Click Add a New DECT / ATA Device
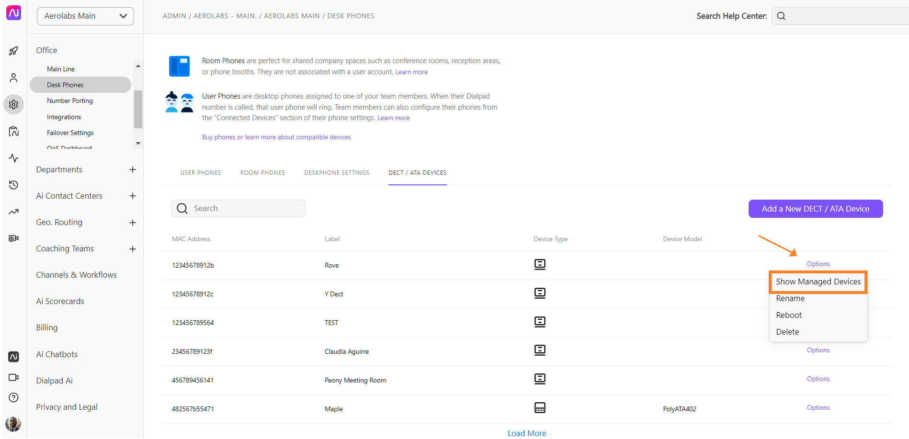This screenshot has width=909, height=439. point(816,209)
